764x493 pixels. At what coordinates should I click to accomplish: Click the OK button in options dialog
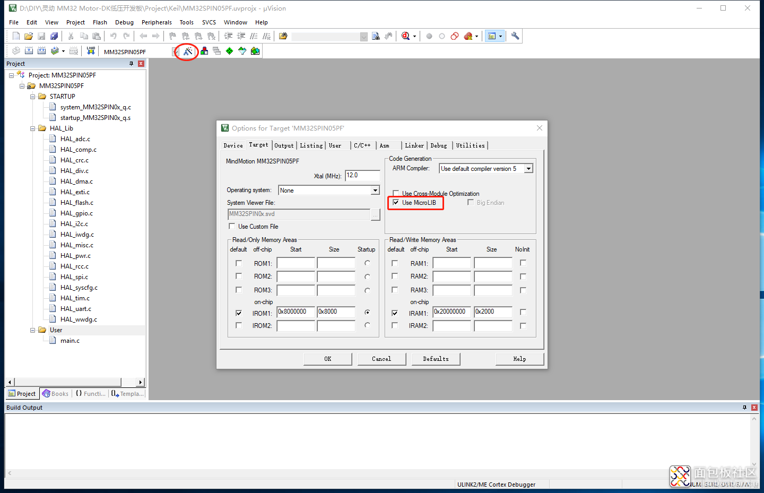(328, 359)
